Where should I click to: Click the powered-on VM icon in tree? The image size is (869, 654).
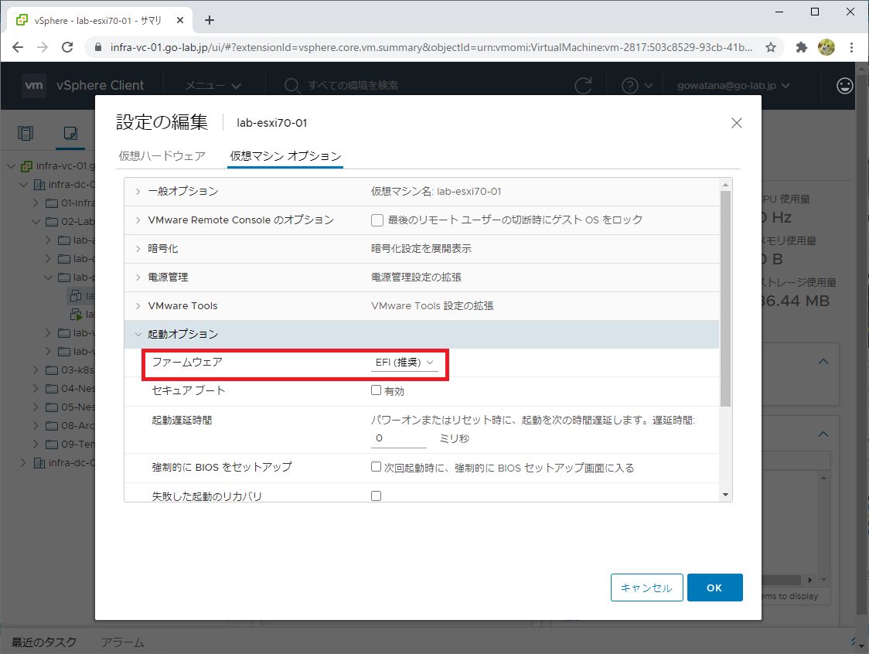(x=76, y=315)
